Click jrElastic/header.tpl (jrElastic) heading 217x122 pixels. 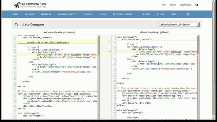tap(154, 32)
